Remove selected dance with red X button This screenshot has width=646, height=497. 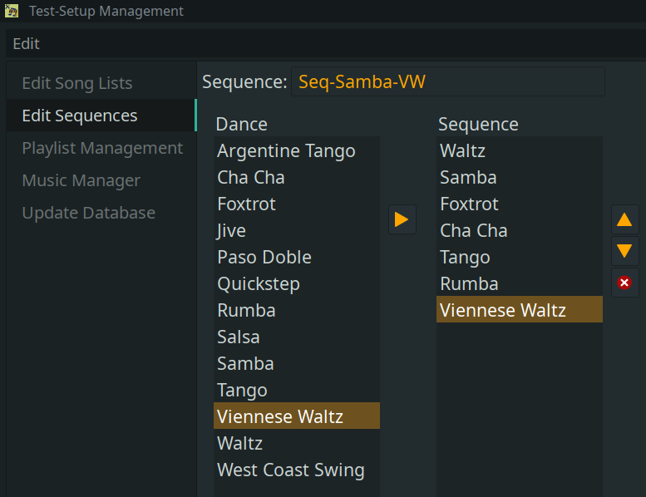pos(624,283)
